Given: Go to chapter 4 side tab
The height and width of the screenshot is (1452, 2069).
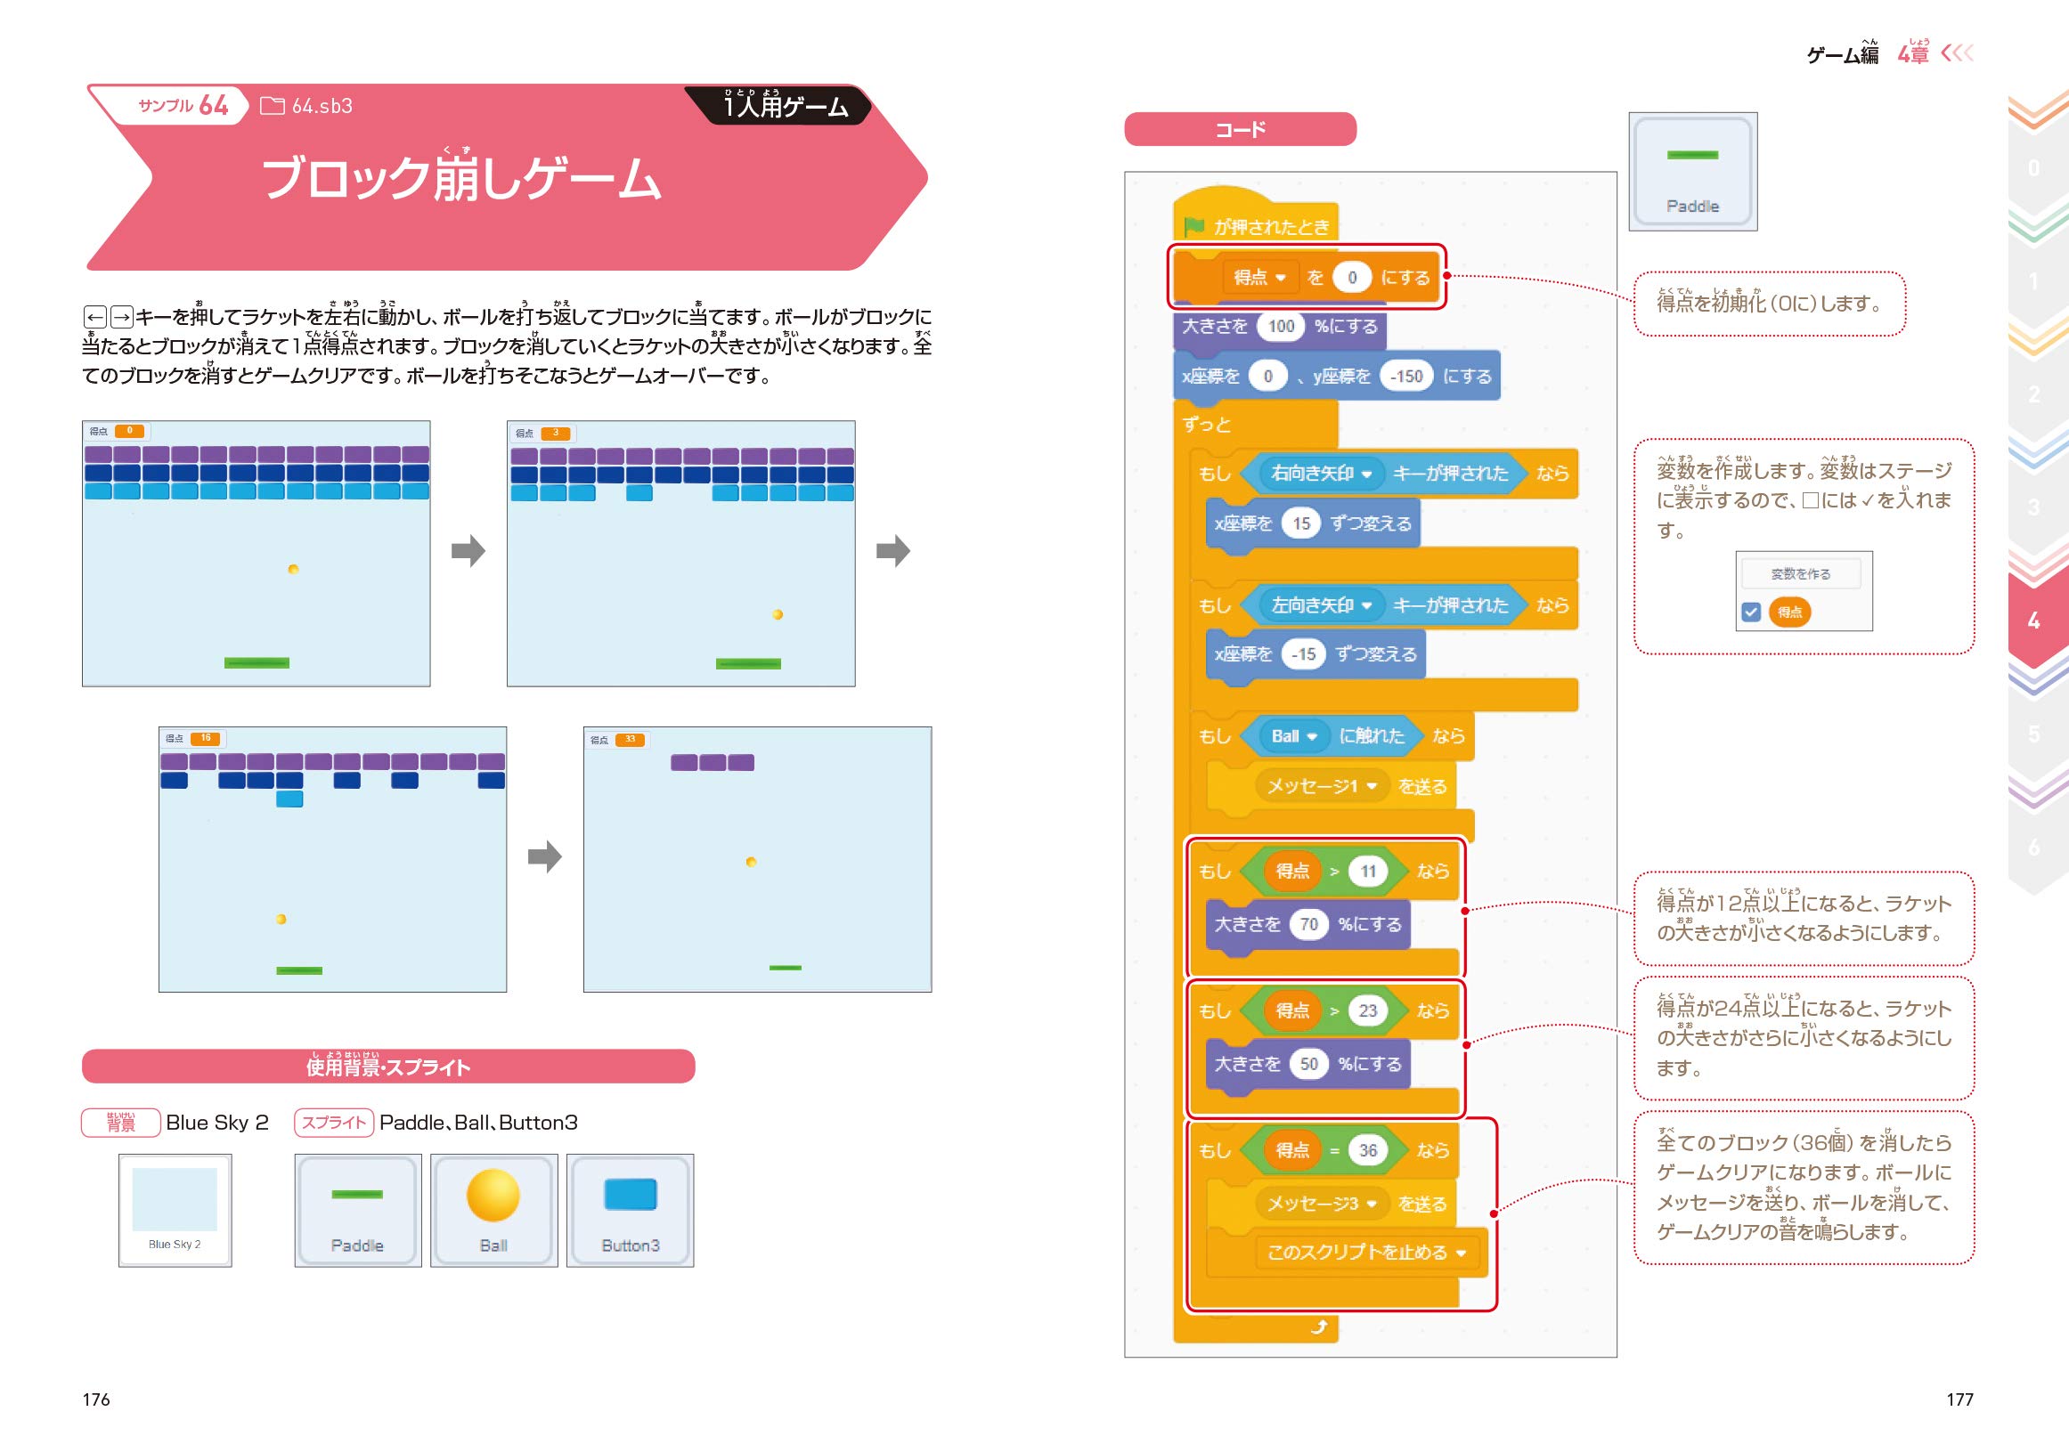Looking at the screenshot, I should [2034, 621].
